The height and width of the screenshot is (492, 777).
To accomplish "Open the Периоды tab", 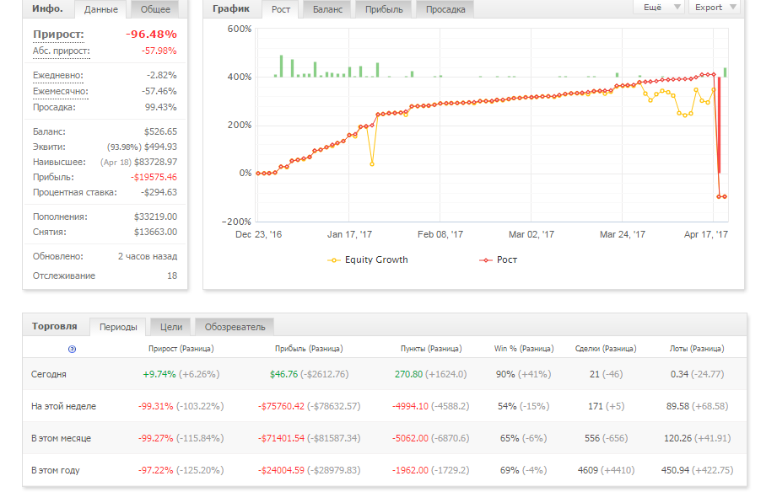I will coord(118,327).
